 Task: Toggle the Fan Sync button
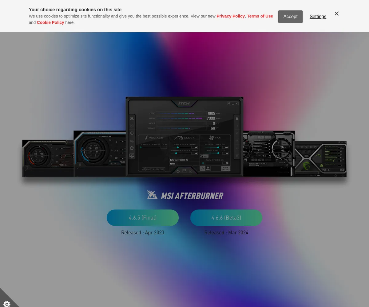tap(226, 168)
